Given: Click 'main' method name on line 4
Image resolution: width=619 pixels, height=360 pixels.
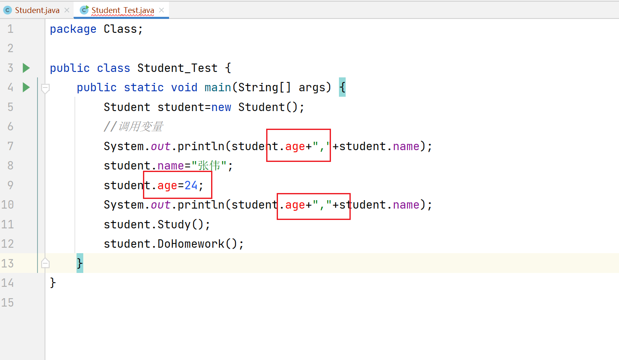Looking at the screenshot, I should pos(218,87).
